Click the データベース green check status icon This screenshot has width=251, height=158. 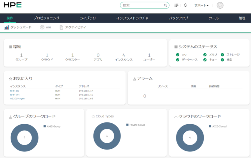pyautogui.click(x=177, y=60)
